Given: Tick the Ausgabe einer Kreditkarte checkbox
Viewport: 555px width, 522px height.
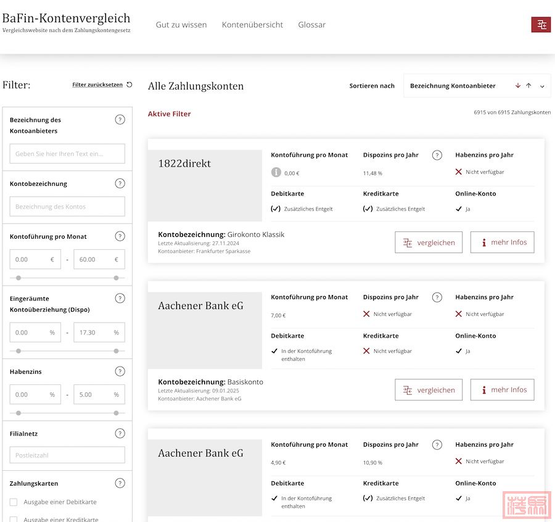Looking at the screenshot, I should click(14, 519).
